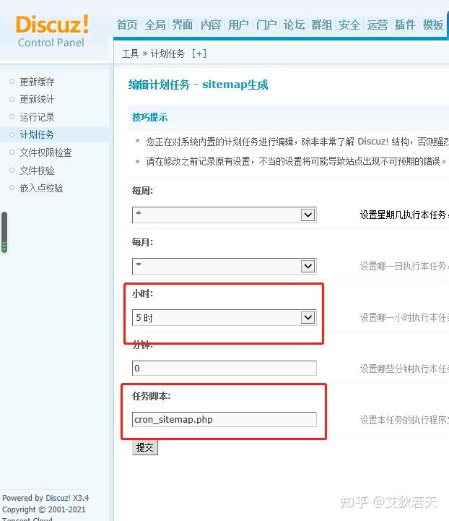
Task: Open the 用户 top menu tab
Action: [238, 25]
